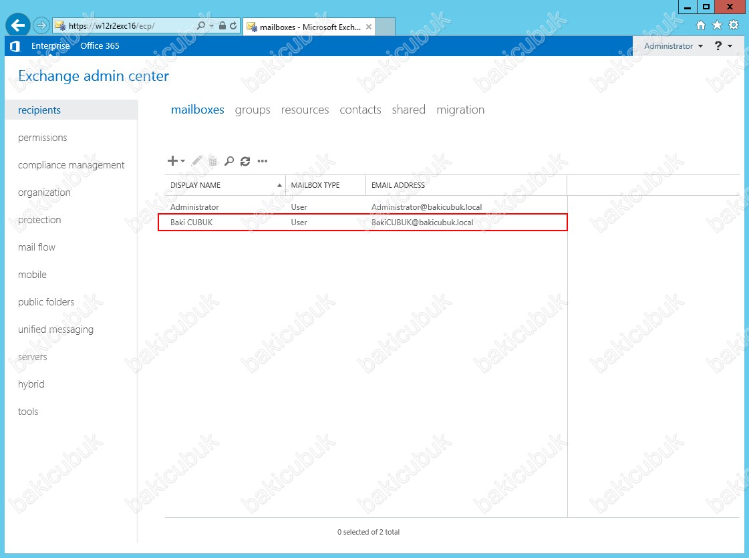Click the search magnifier icon in toolbar

point(229,161)
